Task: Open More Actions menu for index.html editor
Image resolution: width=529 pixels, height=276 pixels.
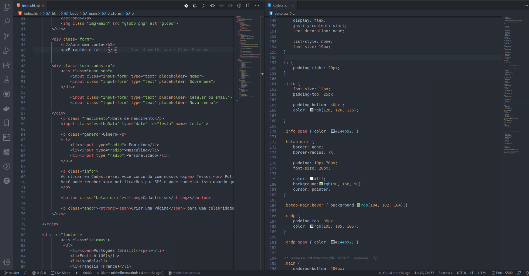Action: click(257, 6)
